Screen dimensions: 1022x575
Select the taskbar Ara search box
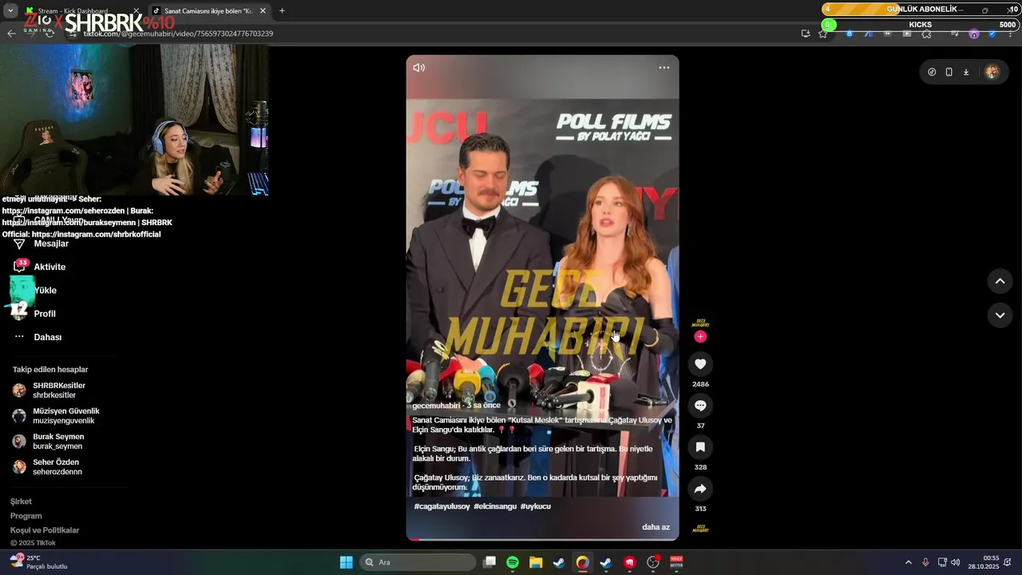(418, 562)
